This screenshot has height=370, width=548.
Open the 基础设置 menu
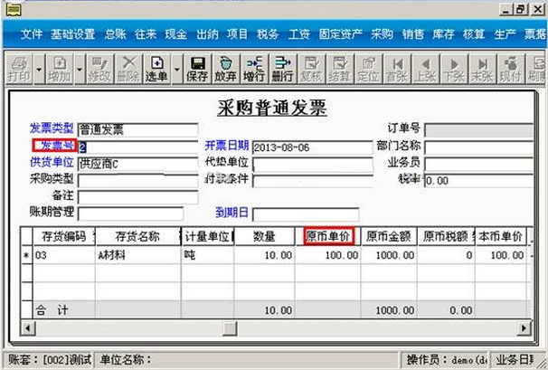point(72,33)
